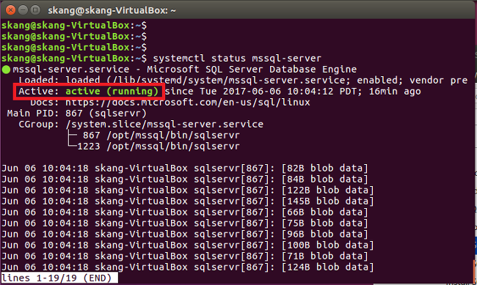The image size is (477, 285).
Task: Click the systemctl status mssql-server command
Action: click(237, 59)
